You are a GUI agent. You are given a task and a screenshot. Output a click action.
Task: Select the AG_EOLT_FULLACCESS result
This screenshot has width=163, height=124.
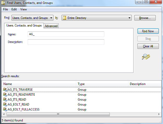(x=23, y=109)
